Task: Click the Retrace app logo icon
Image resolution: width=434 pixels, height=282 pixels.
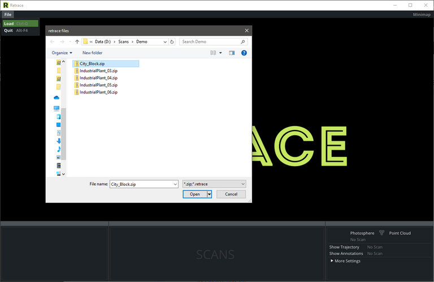Action: 6,5
